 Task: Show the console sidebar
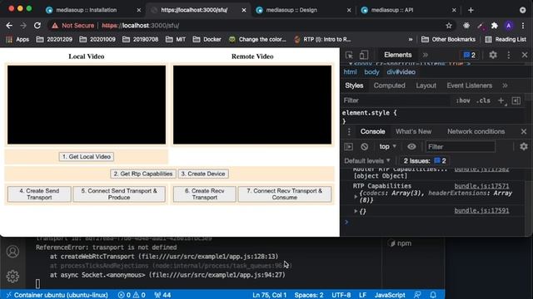(349, 147)
